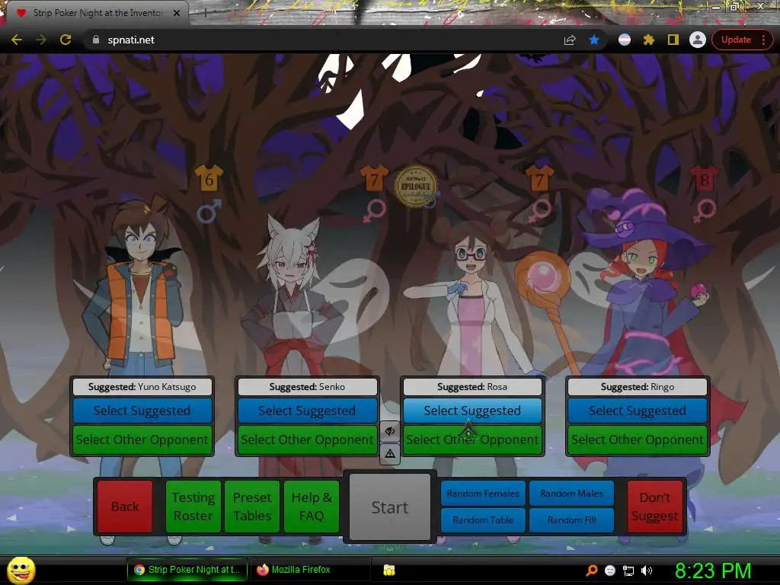The width and height of the screenshot is (780, 585).
Task: Click the network tray icon
Action: pos(628,571)
